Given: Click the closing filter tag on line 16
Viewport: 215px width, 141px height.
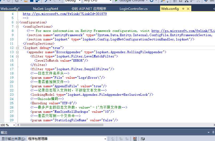Looking at the screenshot, I should click(x=39, y=65).
